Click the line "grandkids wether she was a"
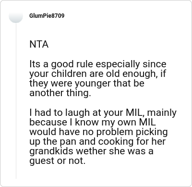This screenshot has width=192, height=187. tap(92, 151)
